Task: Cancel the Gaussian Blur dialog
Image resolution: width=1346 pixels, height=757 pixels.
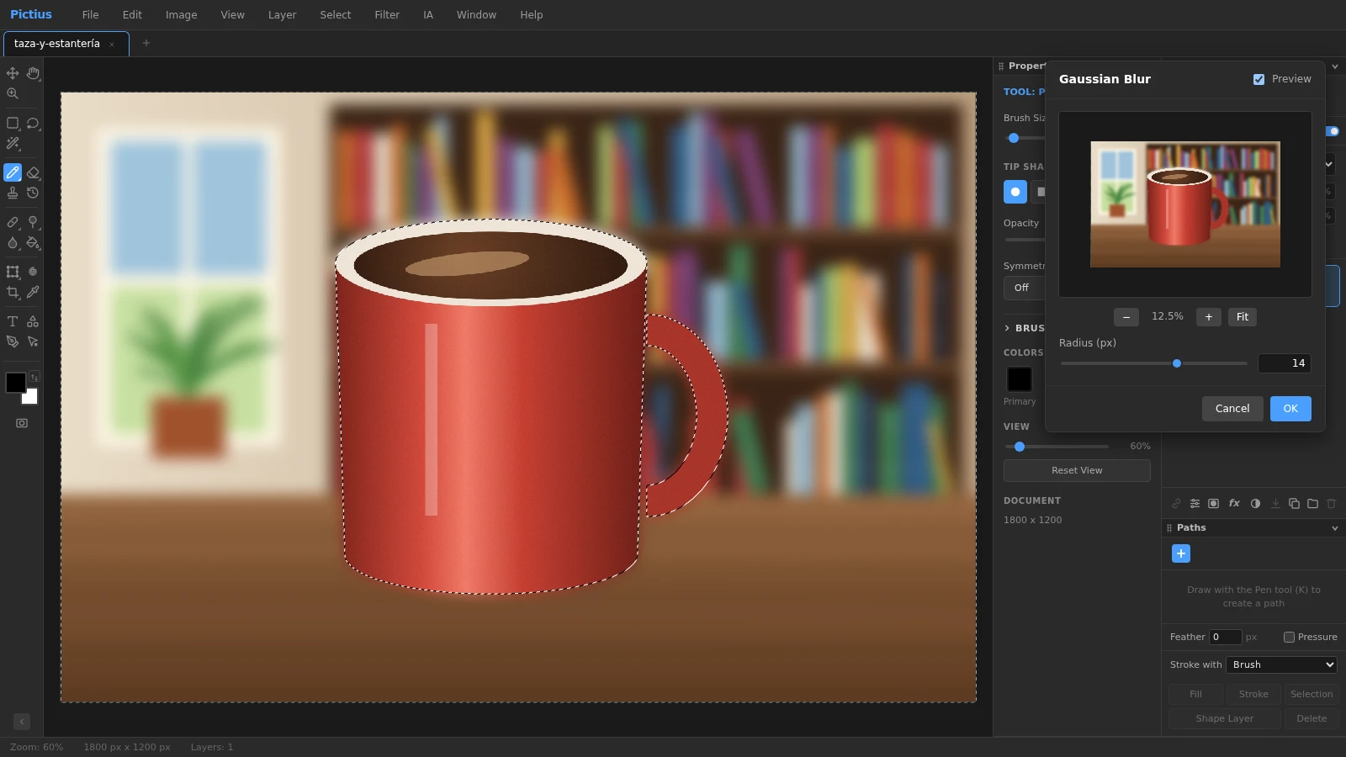Action: (x=1232, y=409)
